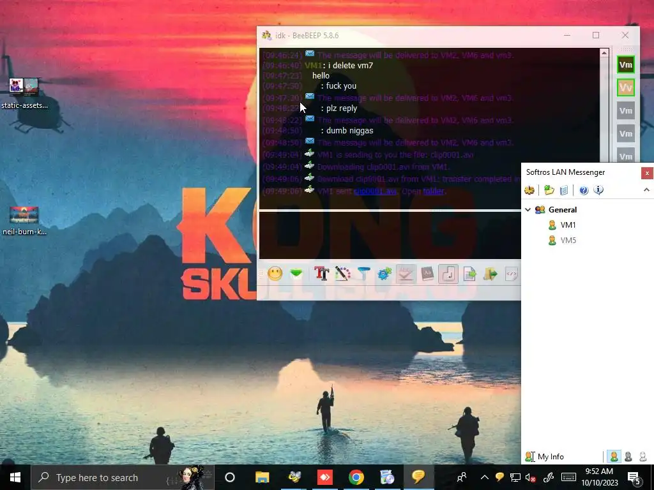654x490 pixels.
Task: Open Windows Ink Workspace pen icon
Action: 548,477
